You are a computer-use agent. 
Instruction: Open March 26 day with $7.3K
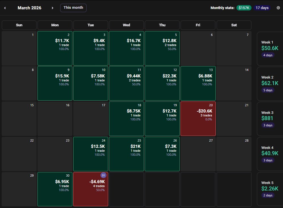162,154
